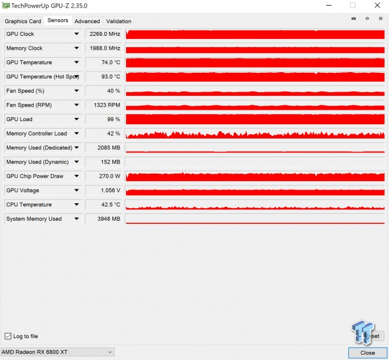
Task: Click the 2269.0 MHz value
Action: 104,34
